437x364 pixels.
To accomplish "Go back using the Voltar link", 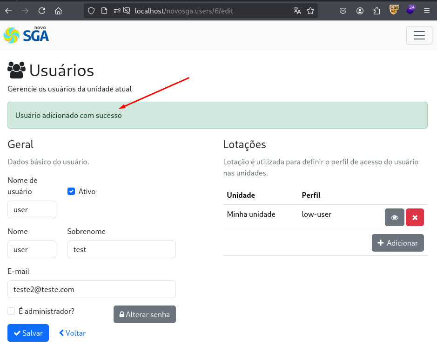I will pyautogui.click(x=72, y=333).
